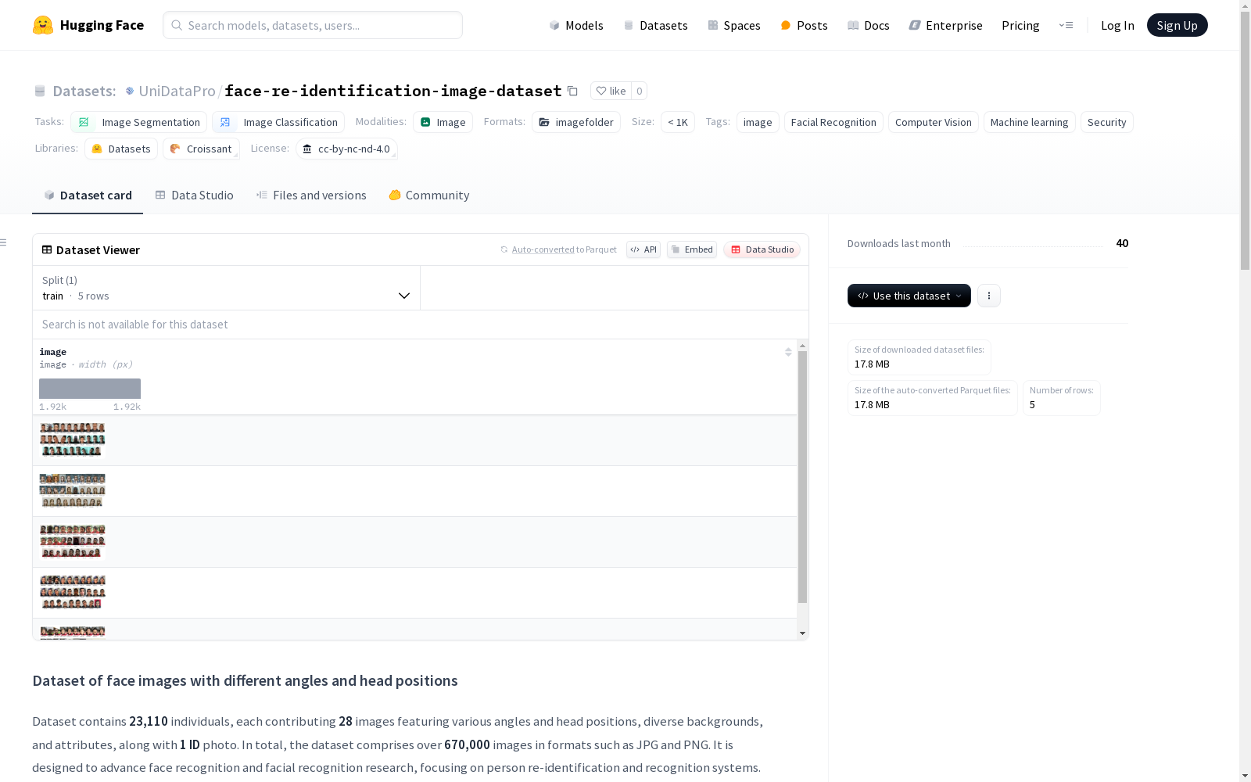This screenshot has height=782, width=1251.
Task: Click the Machine learning tag
Action: click(1030, 122)
